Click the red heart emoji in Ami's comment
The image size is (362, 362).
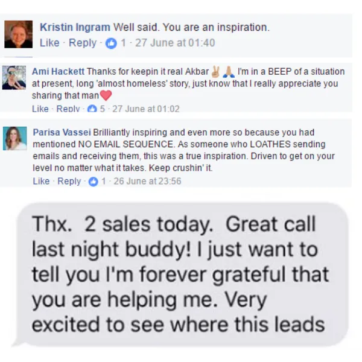[x=106, y=95]
